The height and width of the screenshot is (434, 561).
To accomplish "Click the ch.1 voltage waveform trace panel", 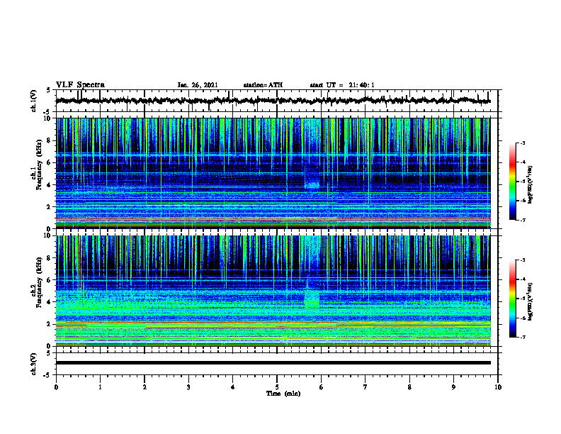I will (x=277, y=101).
